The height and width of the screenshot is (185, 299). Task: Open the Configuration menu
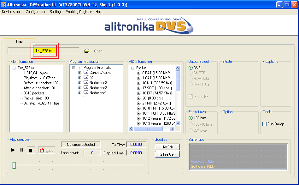tap(36, 12)
